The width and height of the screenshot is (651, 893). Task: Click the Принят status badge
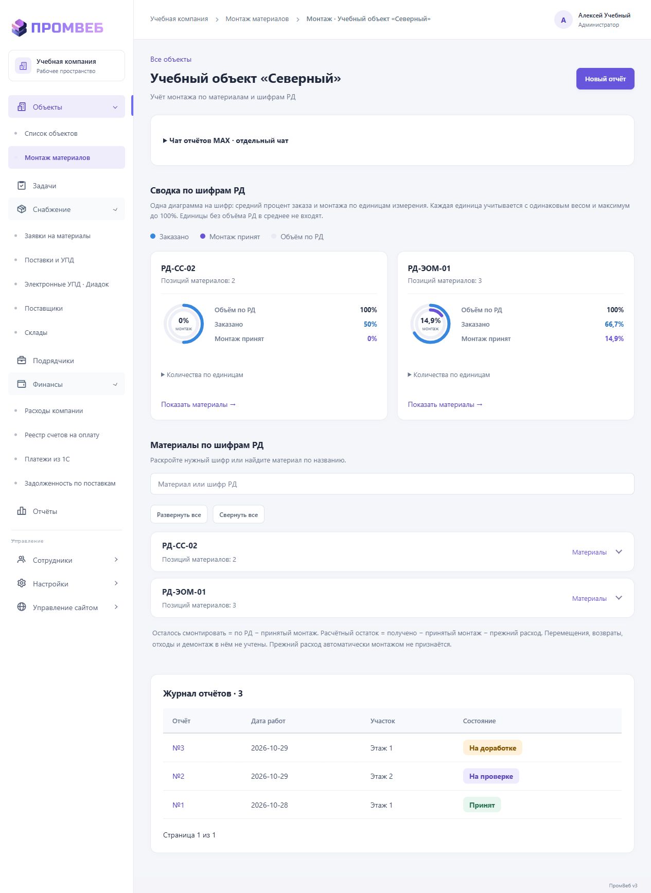coord(482,805)
